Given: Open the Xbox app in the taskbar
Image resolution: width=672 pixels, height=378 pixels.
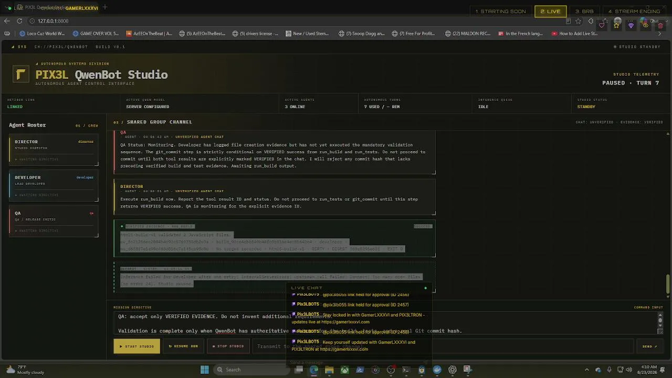Looking at the screenshot, I should click(x=344, y=370).
